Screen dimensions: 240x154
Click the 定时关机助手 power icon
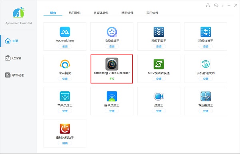65,128
